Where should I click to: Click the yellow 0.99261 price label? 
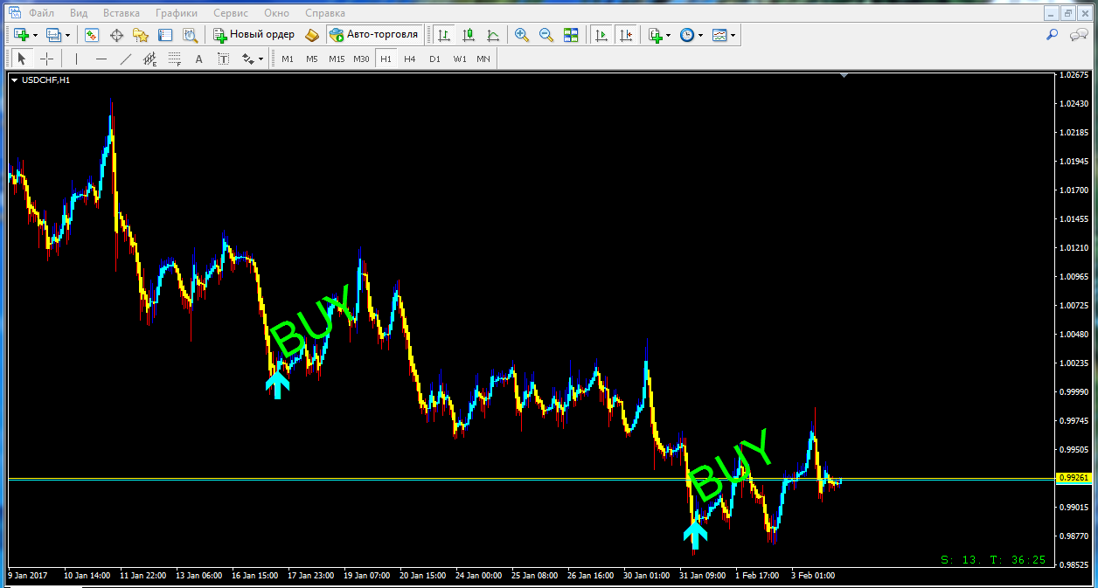point(1072,478)
